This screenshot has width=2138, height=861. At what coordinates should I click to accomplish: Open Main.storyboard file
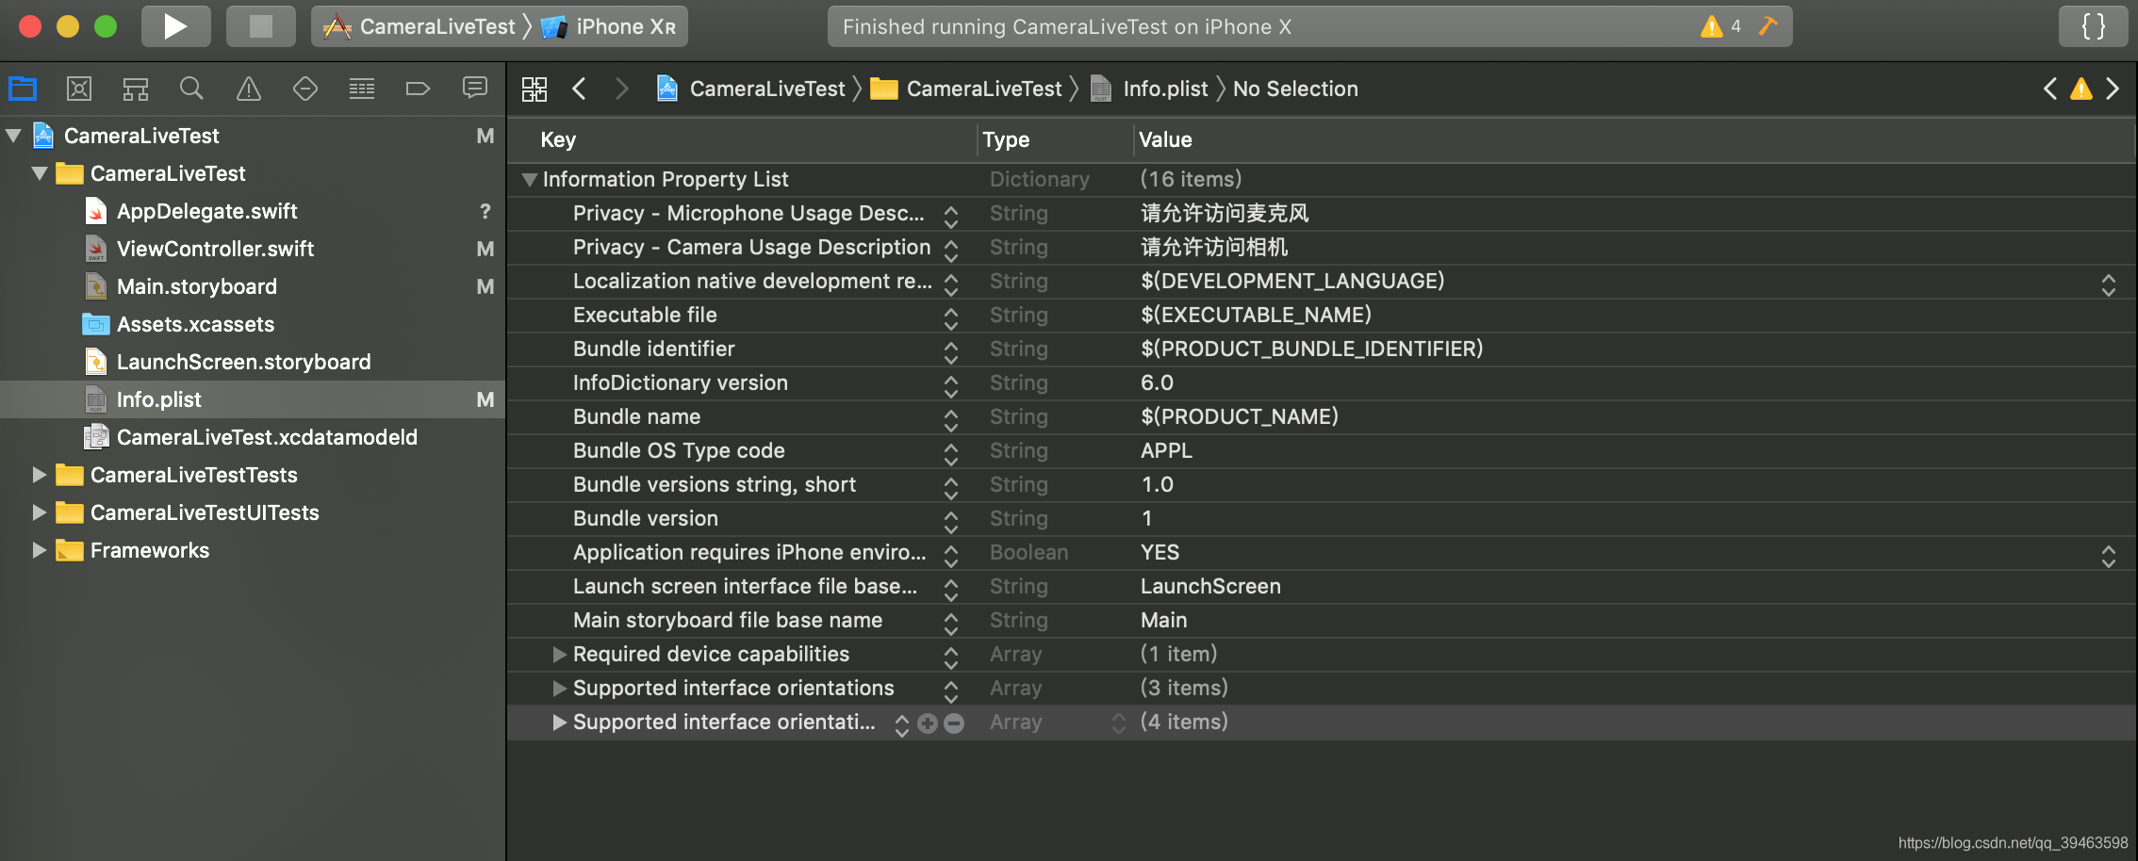tap(196, 286)
